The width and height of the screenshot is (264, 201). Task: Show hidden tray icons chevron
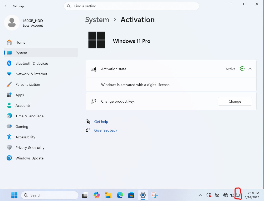point(200,195)
